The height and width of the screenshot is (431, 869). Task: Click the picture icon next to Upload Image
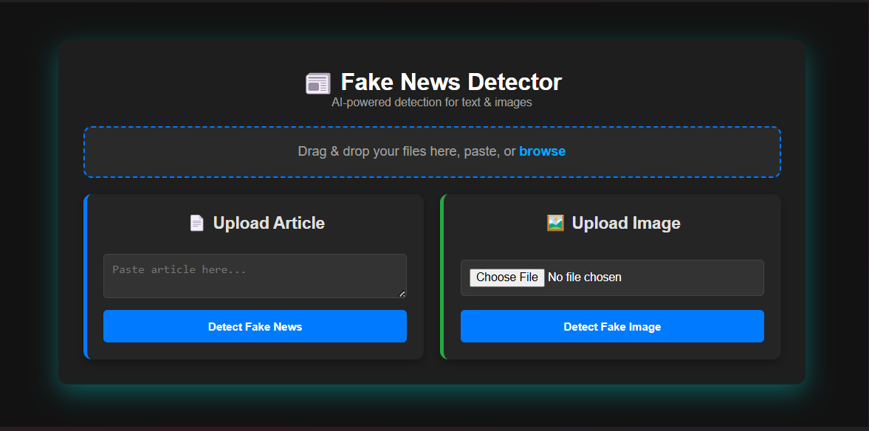(555, 223)
